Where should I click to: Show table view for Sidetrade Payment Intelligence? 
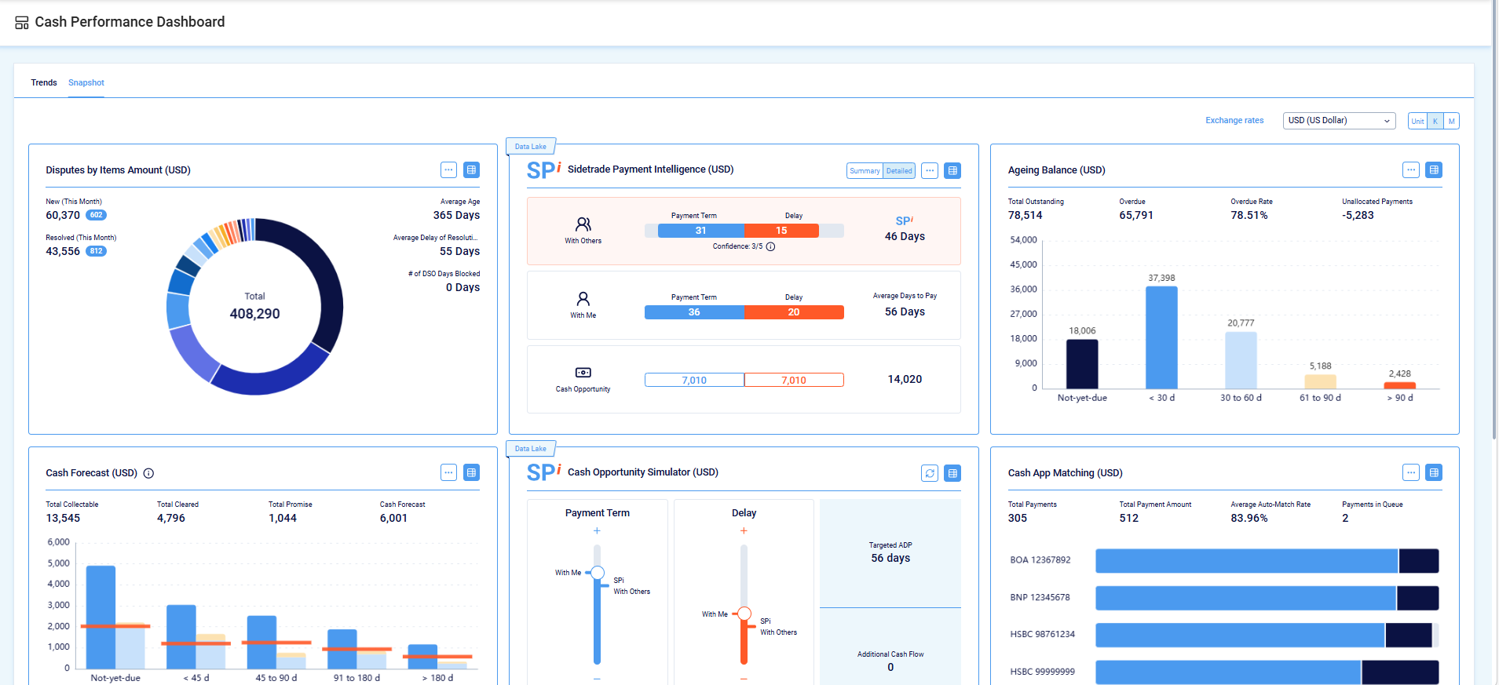952,170
